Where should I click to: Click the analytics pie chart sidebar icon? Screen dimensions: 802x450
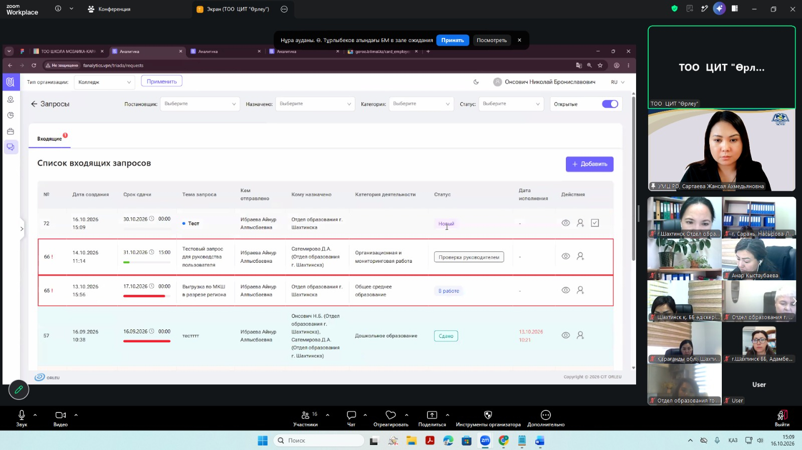pos(11,115)
